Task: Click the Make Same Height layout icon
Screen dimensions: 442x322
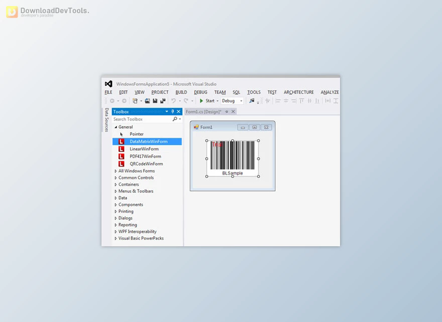Action: pyautogui.click(x=336, y=101)
